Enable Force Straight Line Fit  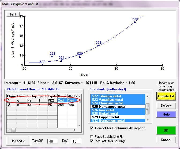[x=92, y=137]
